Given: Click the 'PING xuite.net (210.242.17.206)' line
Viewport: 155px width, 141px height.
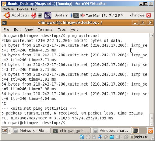Looking at the screenshot, I should pos(62,41).
